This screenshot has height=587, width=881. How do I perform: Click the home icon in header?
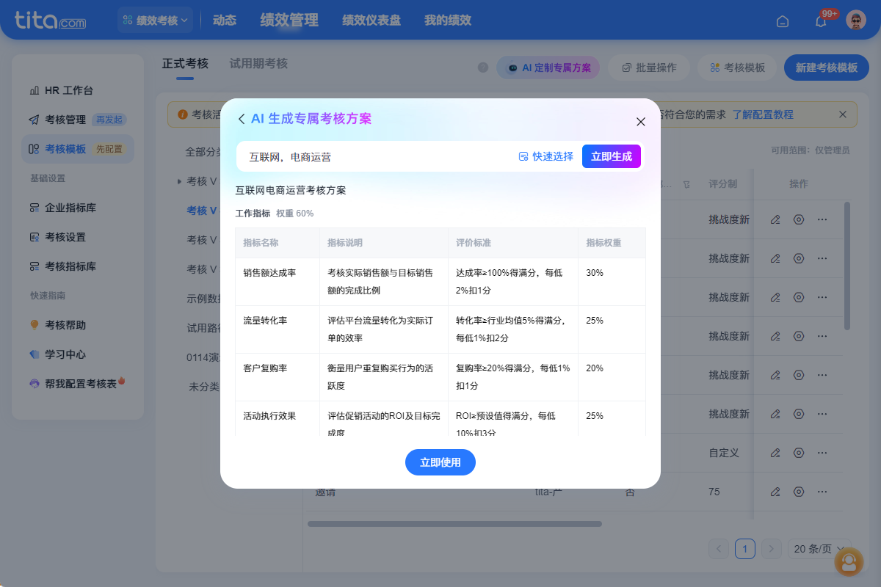point(783,21)
